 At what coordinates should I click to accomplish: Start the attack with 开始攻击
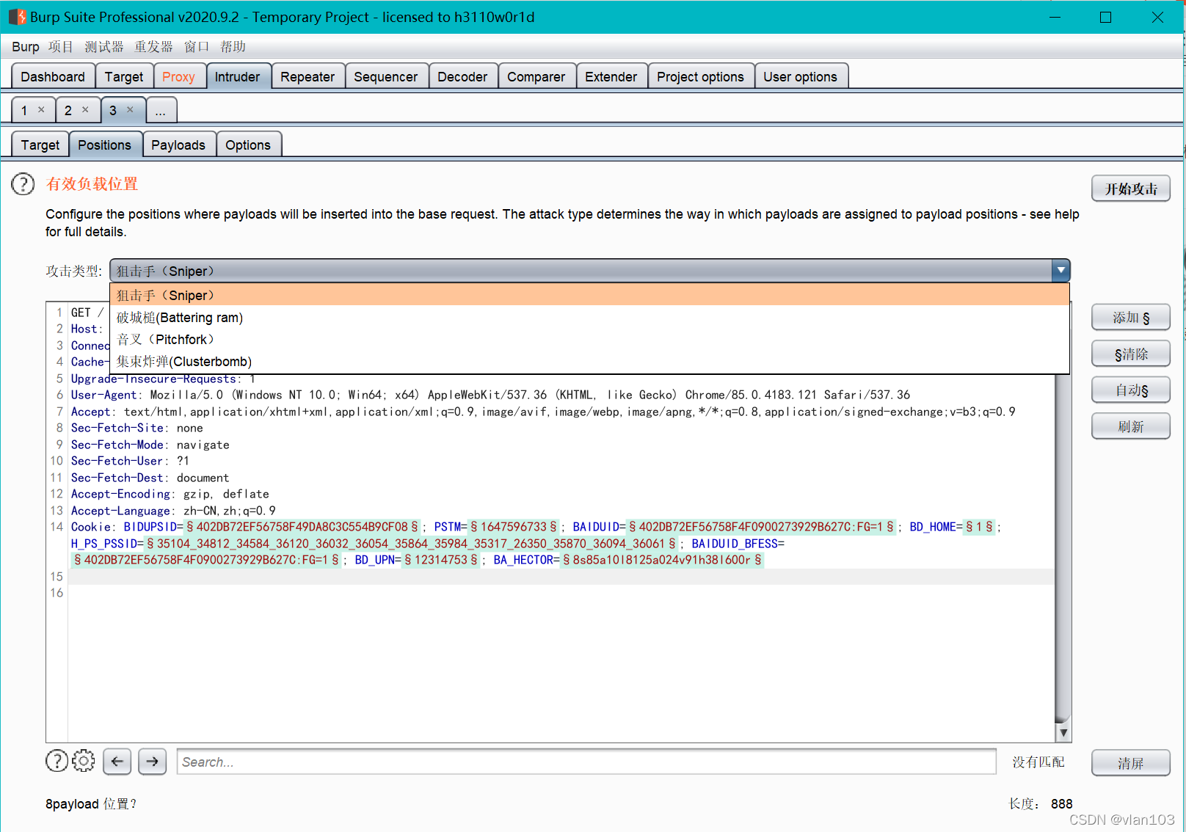[1131, 189]
